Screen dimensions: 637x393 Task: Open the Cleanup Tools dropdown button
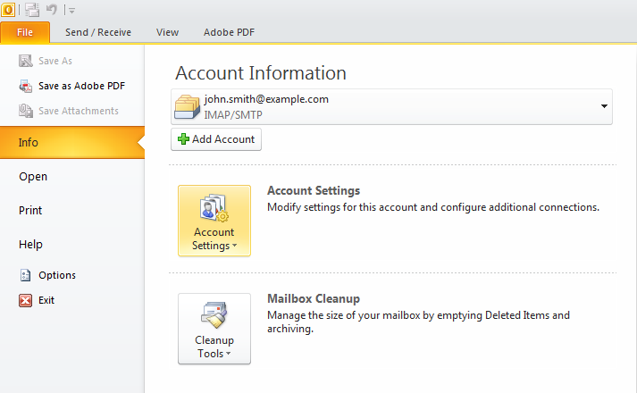(x=214, y=329)
